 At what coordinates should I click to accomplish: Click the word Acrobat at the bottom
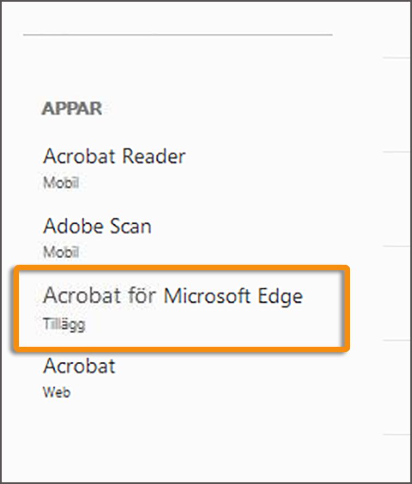click(x=79, y=366)
